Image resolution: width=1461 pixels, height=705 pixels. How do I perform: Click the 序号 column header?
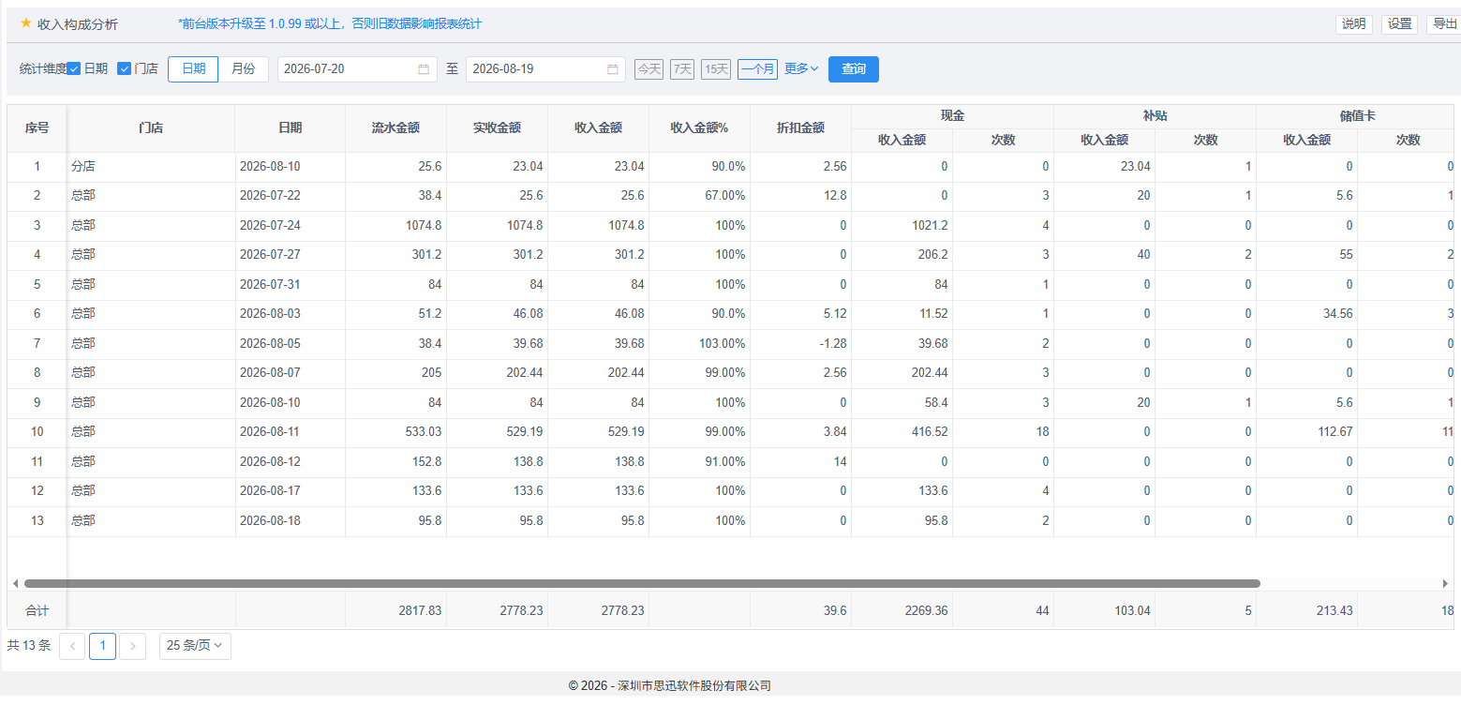[x=37, y=128]
